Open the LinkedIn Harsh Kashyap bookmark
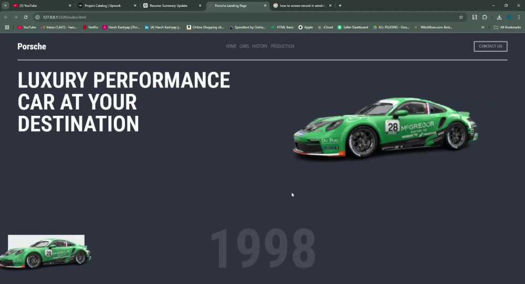Viewport: 525px width, 284px height. coord(163,27)
